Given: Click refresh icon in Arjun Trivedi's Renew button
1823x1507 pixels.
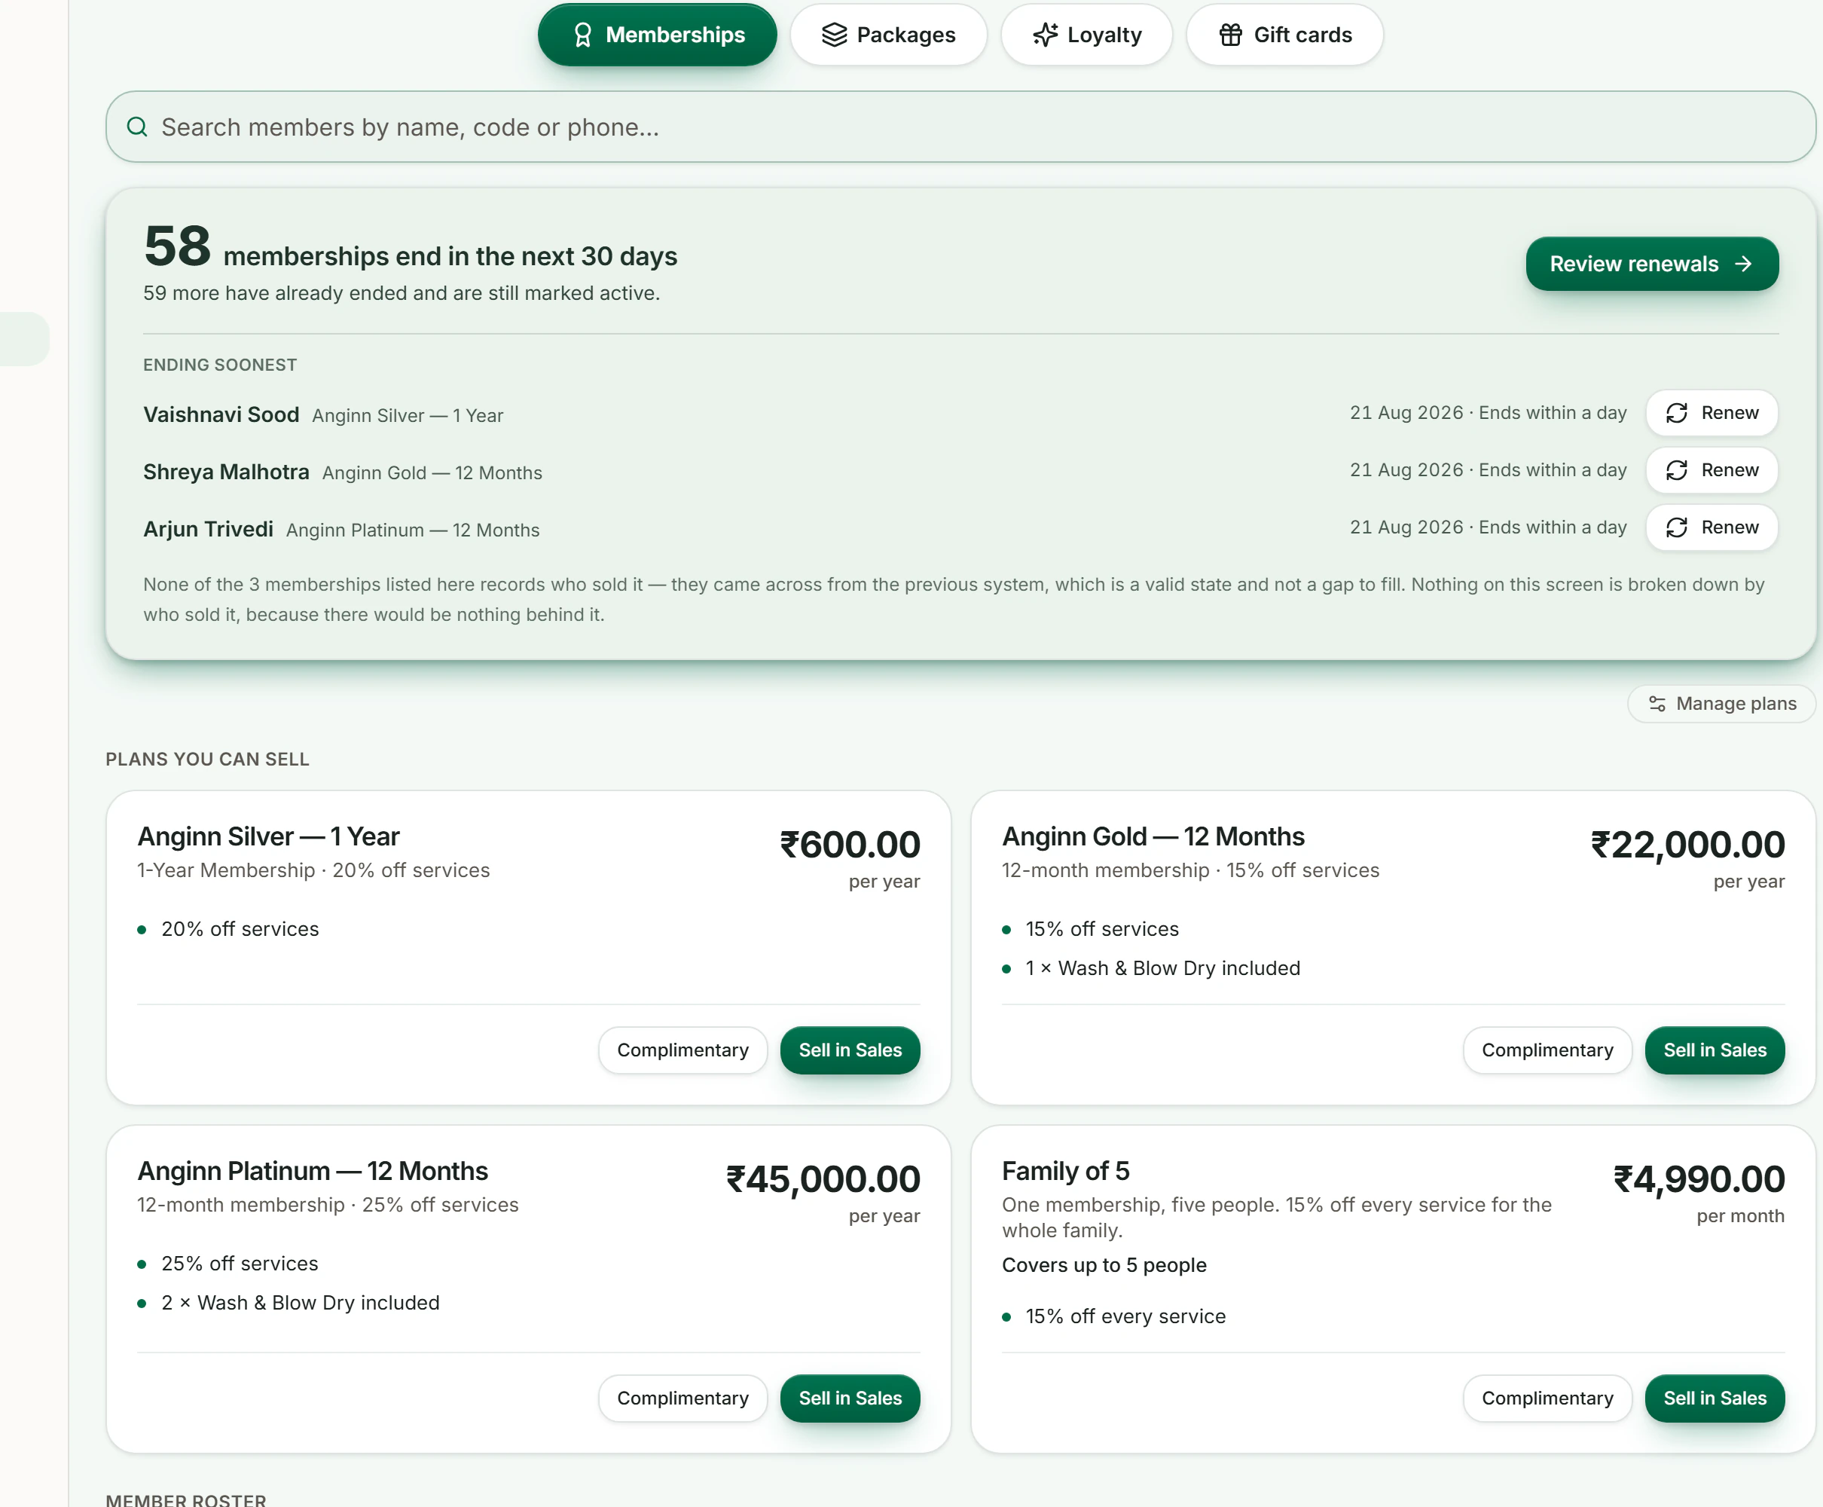Looking at the screenshot, I should coord(1676,527).
